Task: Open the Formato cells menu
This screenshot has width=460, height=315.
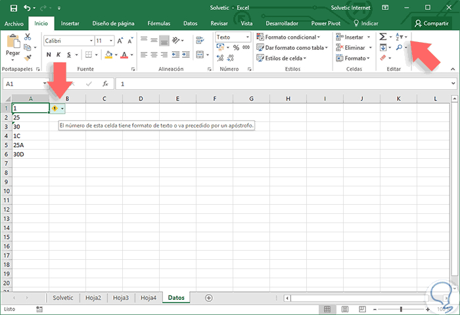Action: pyautogui.click(x=353, y=58)
